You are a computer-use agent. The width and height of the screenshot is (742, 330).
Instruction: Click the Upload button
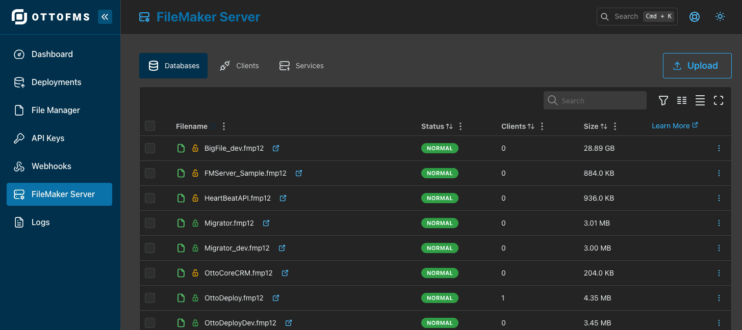tap(697, 65)
